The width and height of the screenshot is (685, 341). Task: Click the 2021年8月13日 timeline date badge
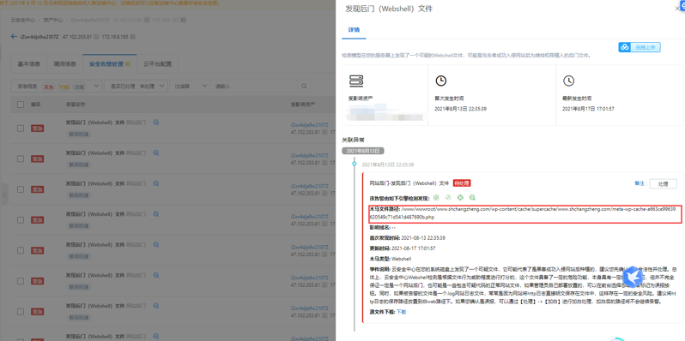[363, 151]
